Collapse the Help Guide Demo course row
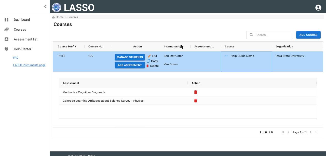This screenshot has height=156, width=326. point(226,56)
